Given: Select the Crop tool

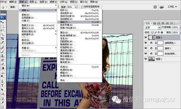Looking at the screenshot, I should coord(2,39).
